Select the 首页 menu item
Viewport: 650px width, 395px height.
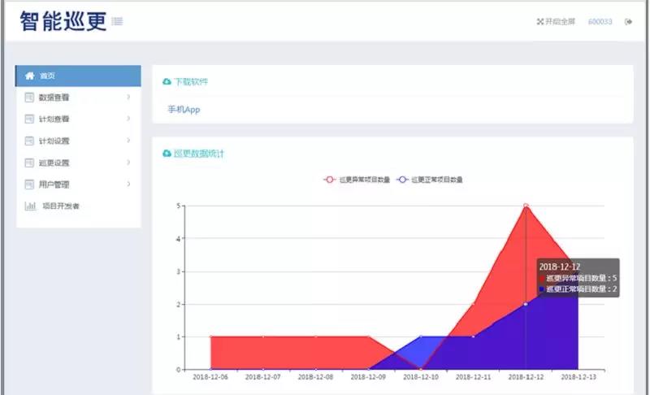point(78,76)
